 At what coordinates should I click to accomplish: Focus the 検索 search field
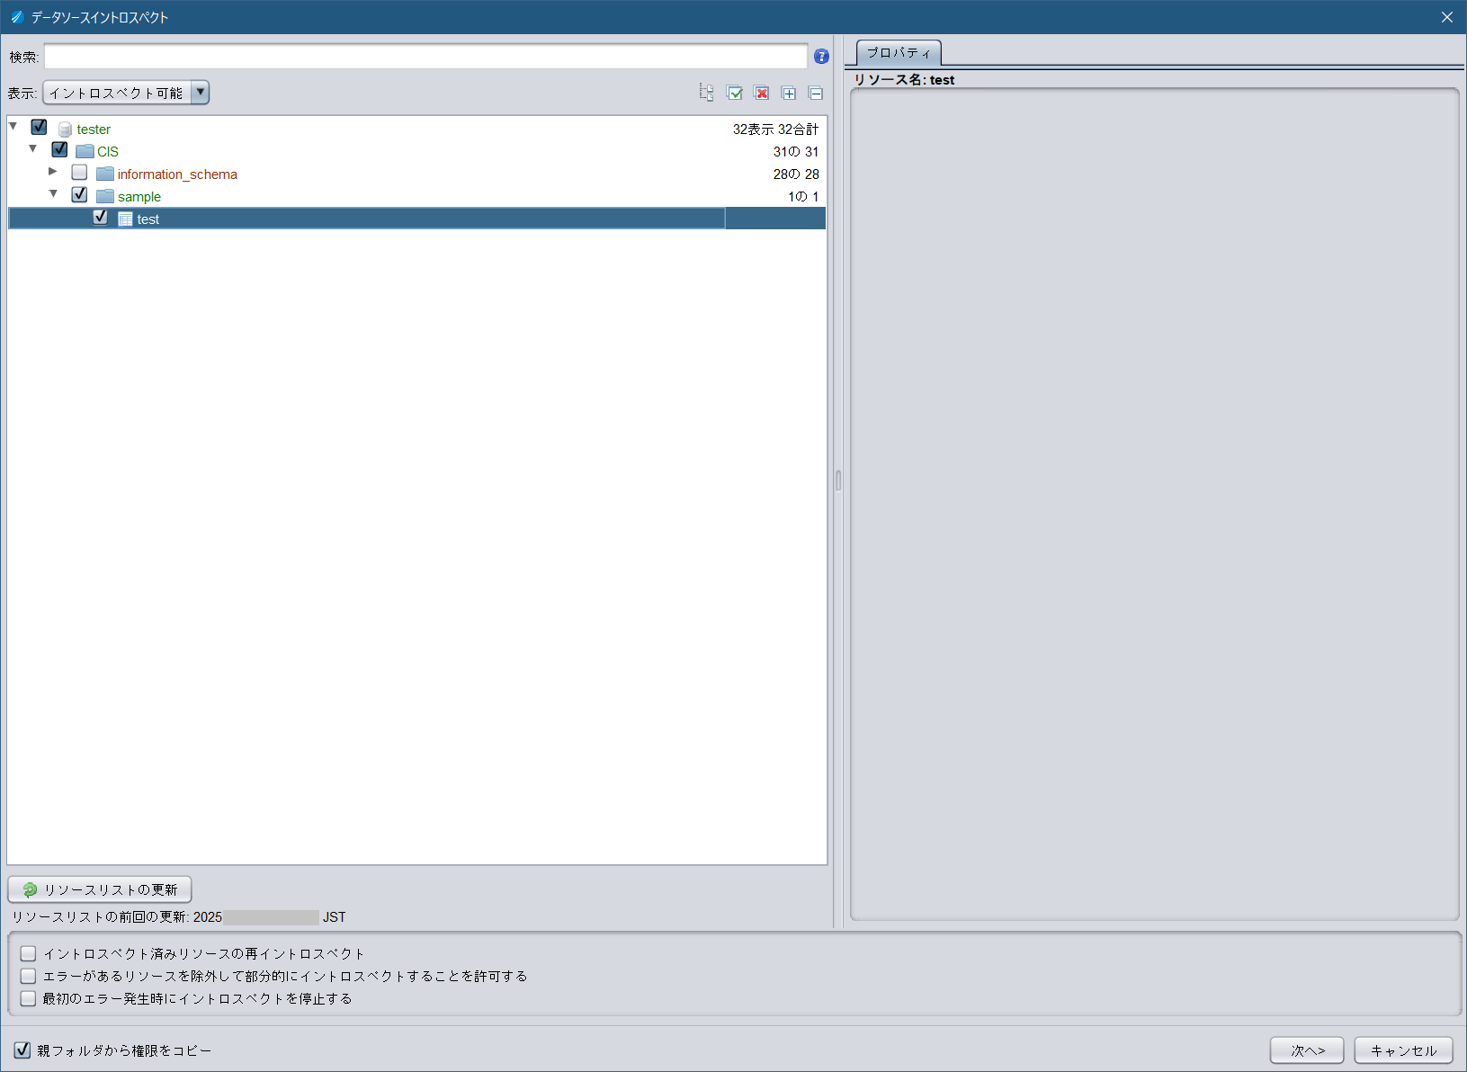(425, 57)
